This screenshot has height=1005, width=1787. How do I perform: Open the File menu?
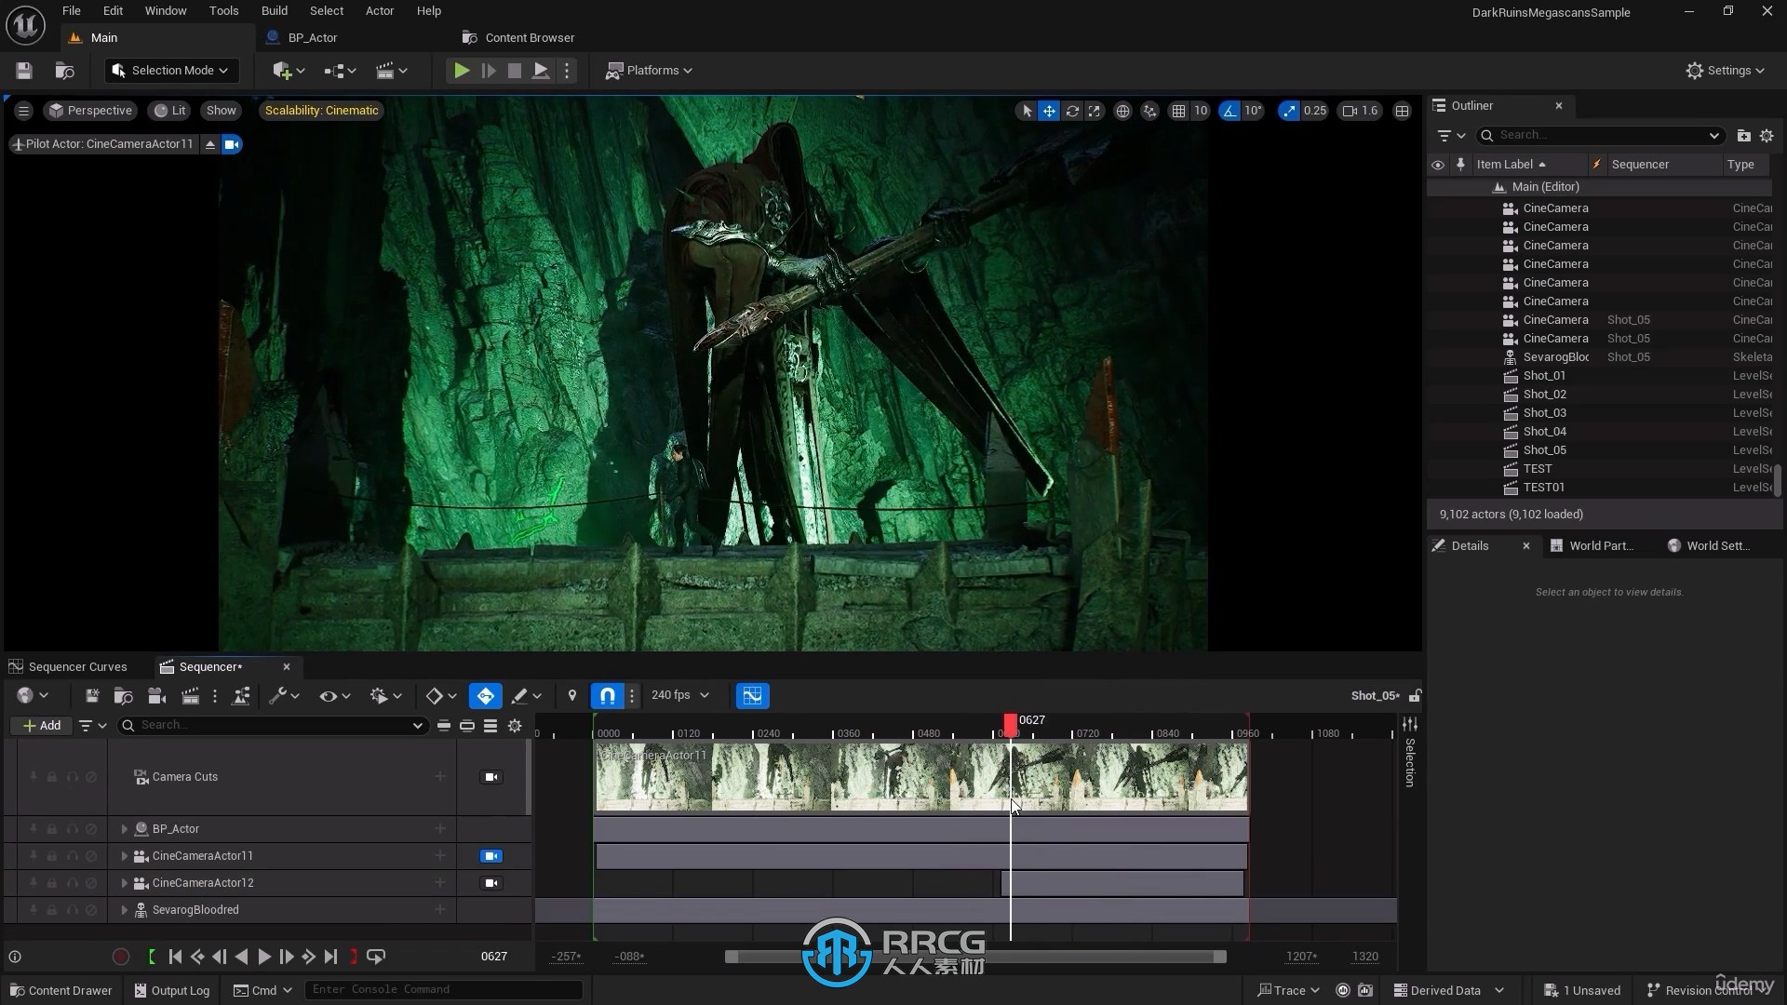pos(71,11)
